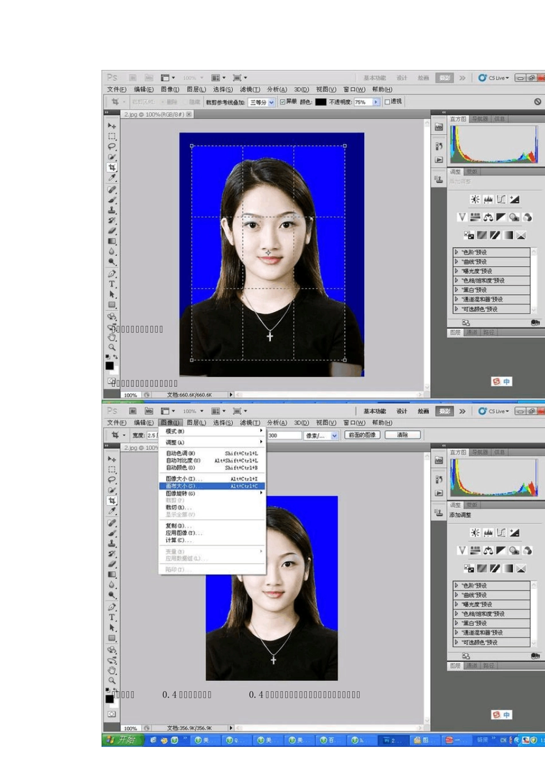Image resolution: width=545 pixels, height=771 pixels.
Task: Enable the 透视 perspective checkbox
Action: 387,102
